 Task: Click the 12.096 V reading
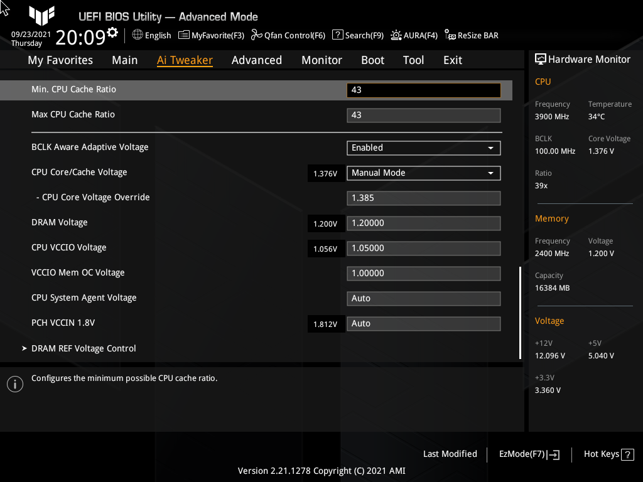[550, 356]
